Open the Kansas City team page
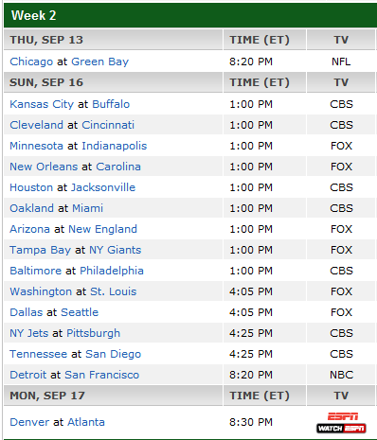This screenshot has height=440, width=377. (x=42, y=104)
